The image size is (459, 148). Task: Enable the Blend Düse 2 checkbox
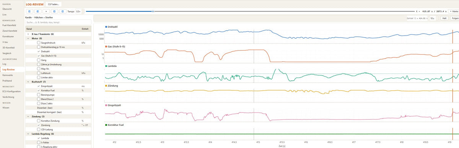coord(39,99)
